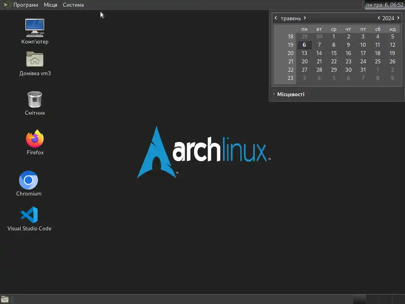This screenshot has height=304, width=405.
Task: Click the show desktop icon in bottom panel
Action: point(5,299)
